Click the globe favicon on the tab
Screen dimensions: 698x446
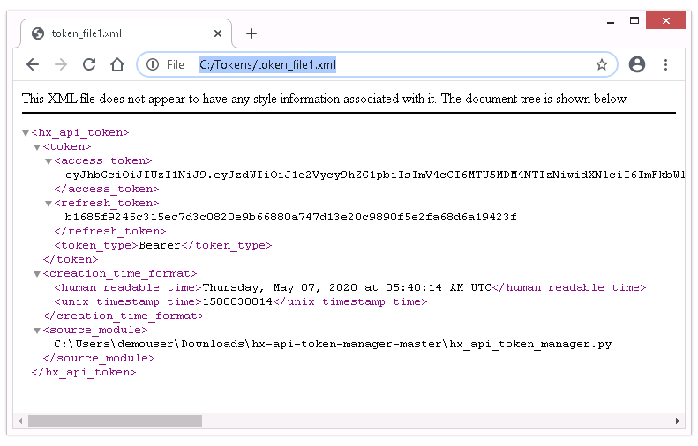click(x=38, y=33)
